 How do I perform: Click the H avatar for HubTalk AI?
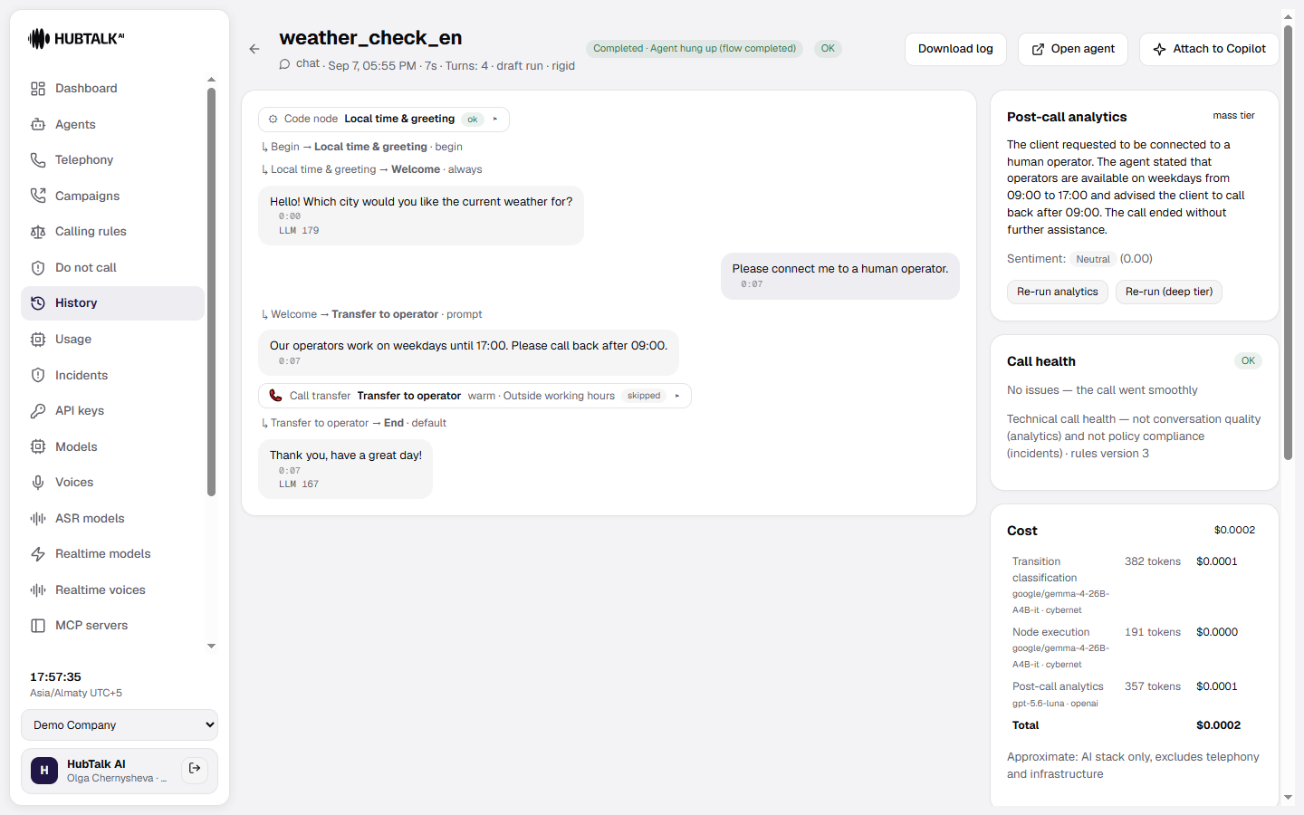point(44,771)
